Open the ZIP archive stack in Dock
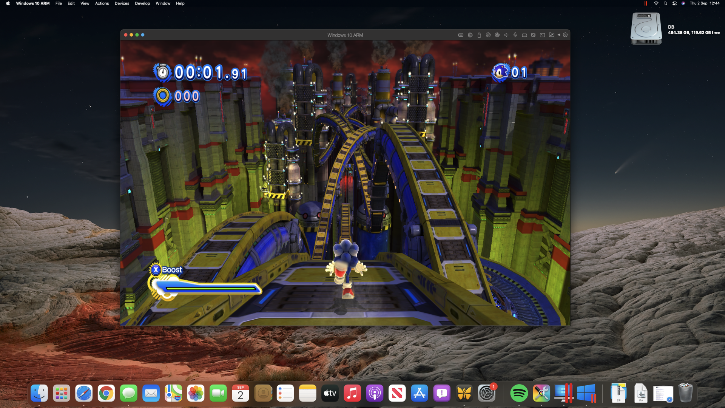This screenshot has width=725, height=408. [619, 393]
